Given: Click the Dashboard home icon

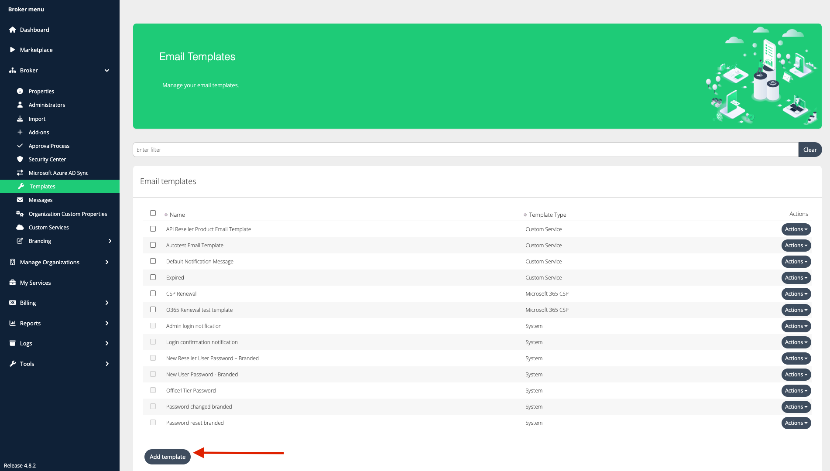Looking at the screenshot, I should (x=13, y=30).
